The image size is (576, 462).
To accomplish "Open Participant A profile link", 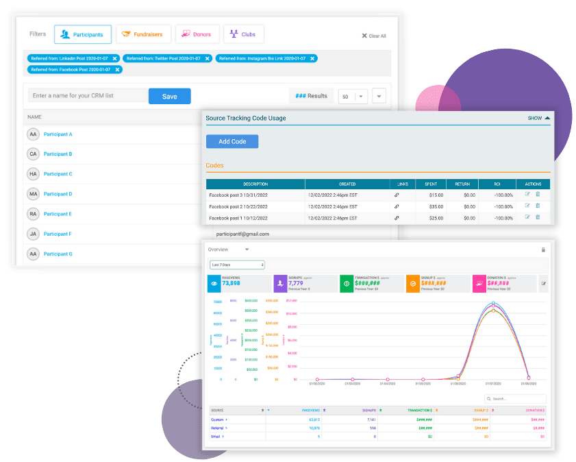I will (58, 134).
